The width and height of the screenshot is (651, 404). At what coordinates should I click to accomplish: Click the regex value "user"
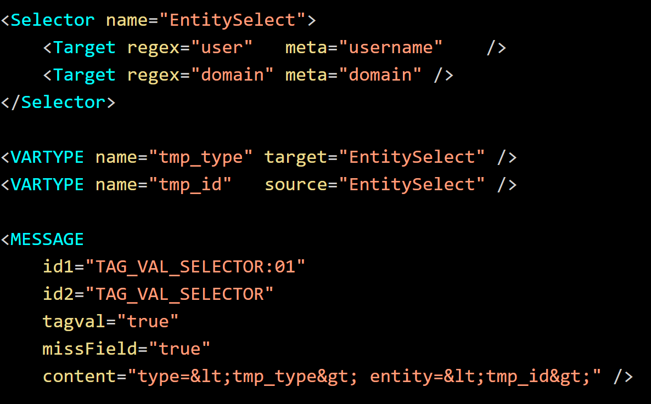click(222, 48)
